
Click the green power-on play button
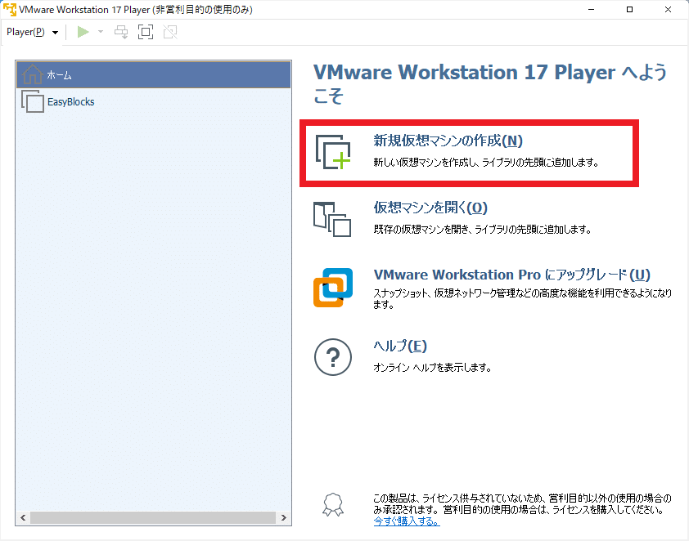83,32
